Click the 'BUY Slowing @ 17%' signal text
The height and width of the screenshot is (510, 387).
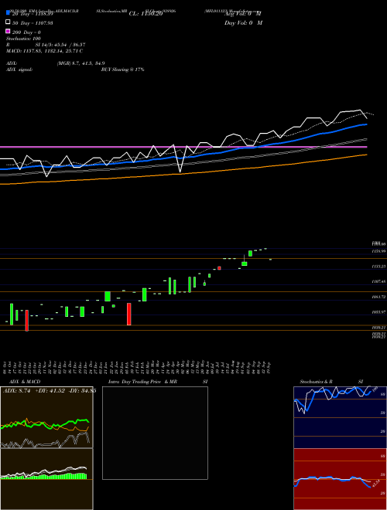(123, 70)
